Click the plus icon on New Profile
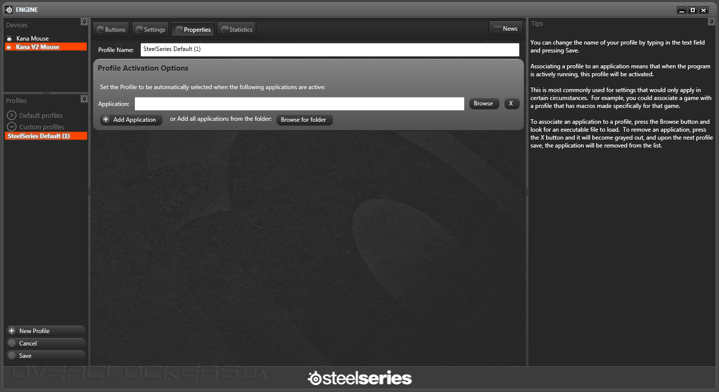 [12, 331]
